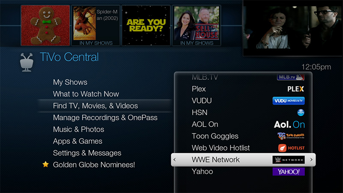Screen dimensions: 343x193
Task: Click the orange Hotlist logo icon
Action: point(292,148)
